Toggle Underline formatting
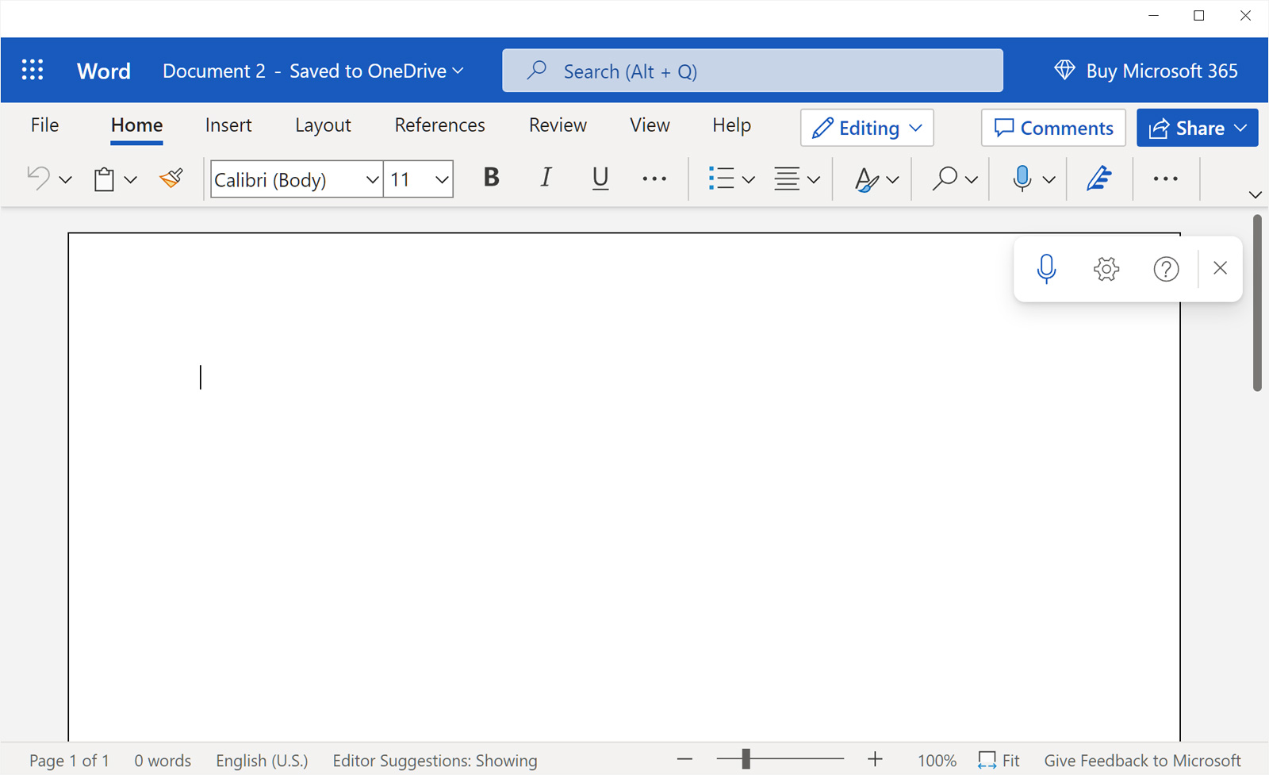Image resolution: width=1269 pixels, height=775 pixels. (x=600, y=178)
